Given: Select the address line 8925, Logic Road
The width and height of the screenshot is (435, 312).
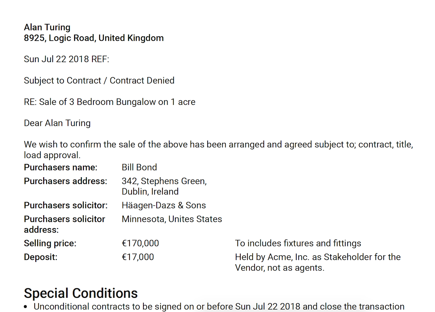Looking at the screenshot, I should pos(94,38).
